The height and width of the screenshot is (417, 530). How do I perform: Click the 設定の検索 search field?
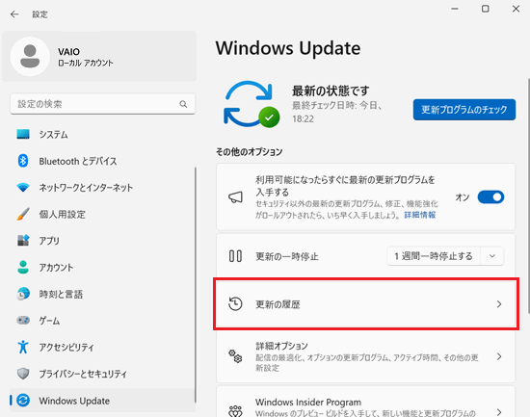pos(102,104)
